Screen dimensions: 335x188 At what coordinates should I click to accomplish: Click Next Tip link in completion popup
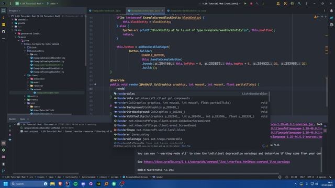tap(186, 146)
